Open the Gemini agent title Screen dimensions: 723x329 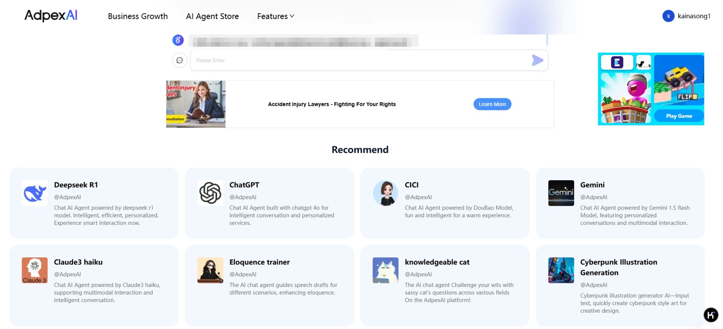tap(592, 185)
